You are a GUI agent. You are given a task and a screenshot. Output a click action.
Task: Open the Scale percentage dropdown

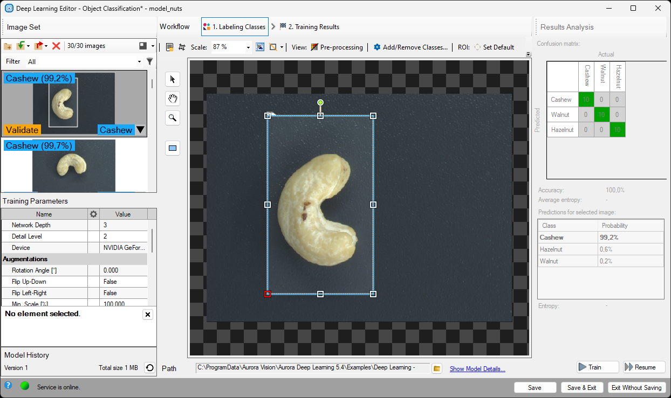click(249, 47)
